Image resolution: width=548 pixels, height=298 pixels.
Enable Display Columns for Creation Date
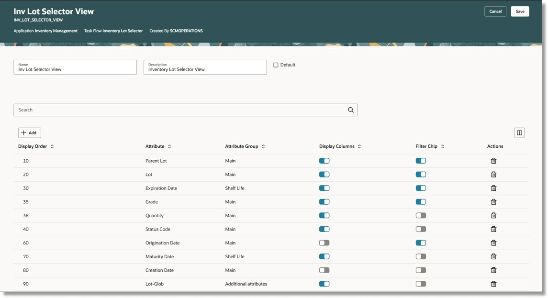click(x=324, y=270)
